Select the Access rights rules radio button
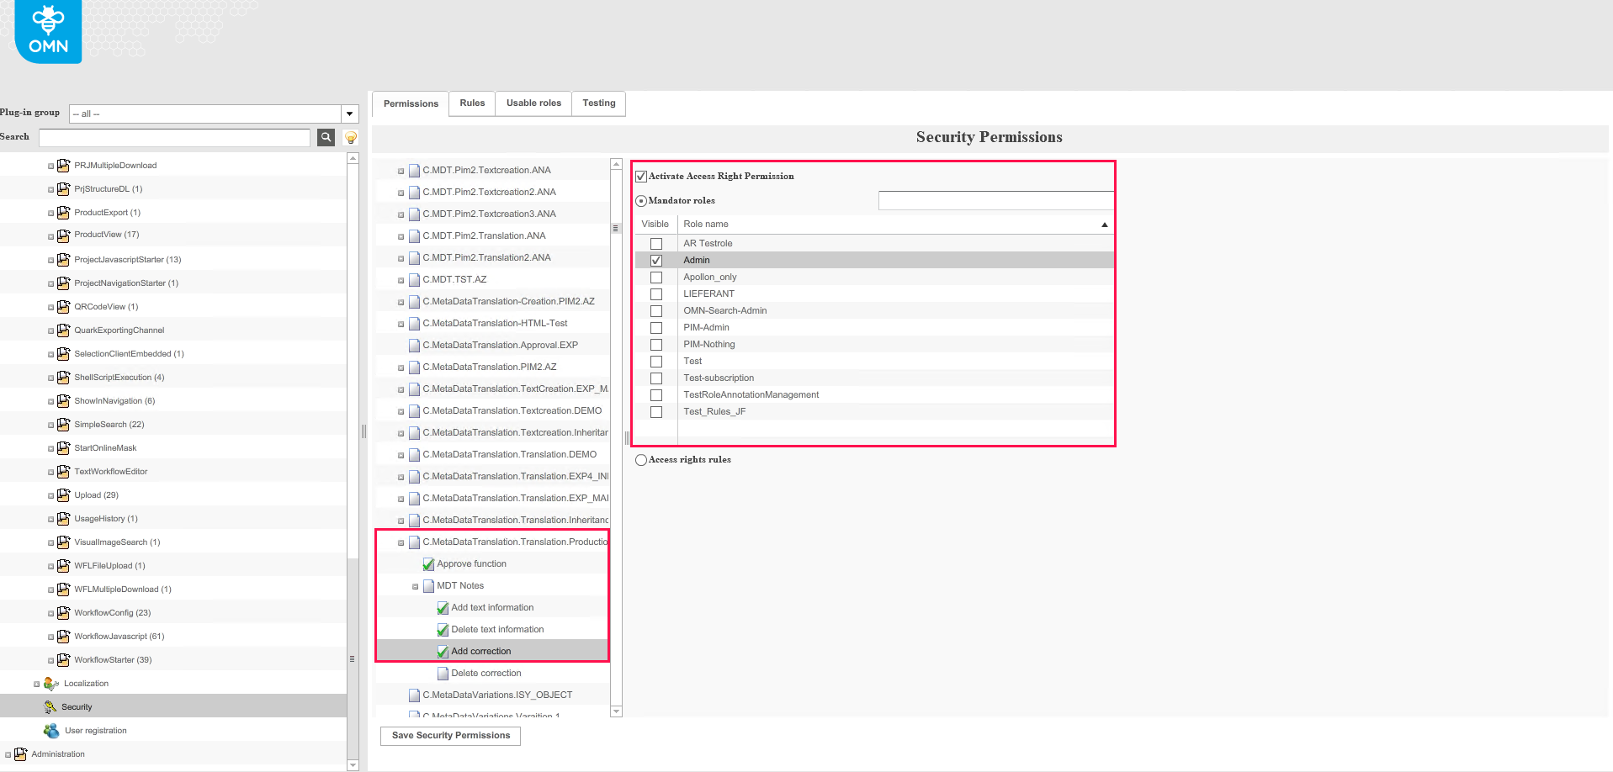The height and width of the screenshot is (772, 1613). point(640,459)
